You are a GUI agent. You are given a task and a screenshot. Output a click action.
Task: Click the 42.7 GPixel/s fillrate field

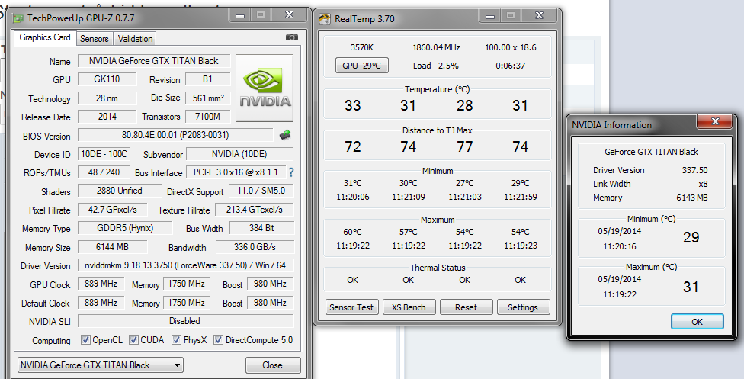click(x=112, y=210)
